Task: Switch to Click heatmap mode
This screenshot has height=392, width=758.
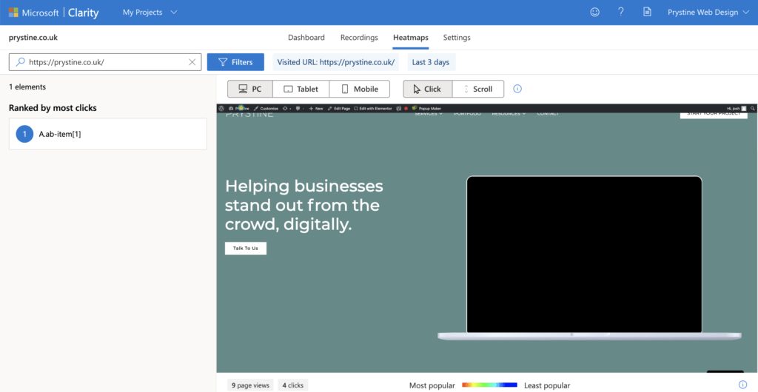Action: [x=428, y=89]
